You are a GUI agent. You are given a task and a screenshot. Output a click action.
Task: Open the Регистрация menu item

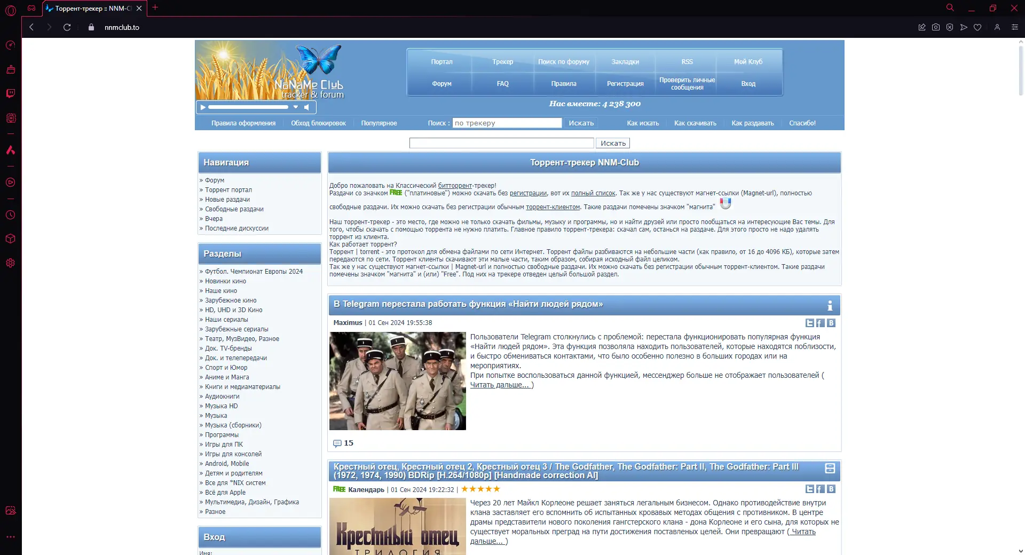click(x=625, y=84)
